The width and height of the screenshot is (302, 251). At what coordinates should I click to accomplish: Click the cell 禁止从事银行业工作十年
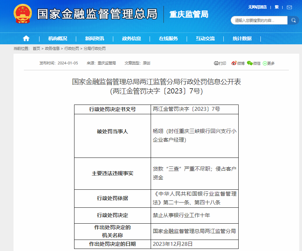[x=195, y=215]
